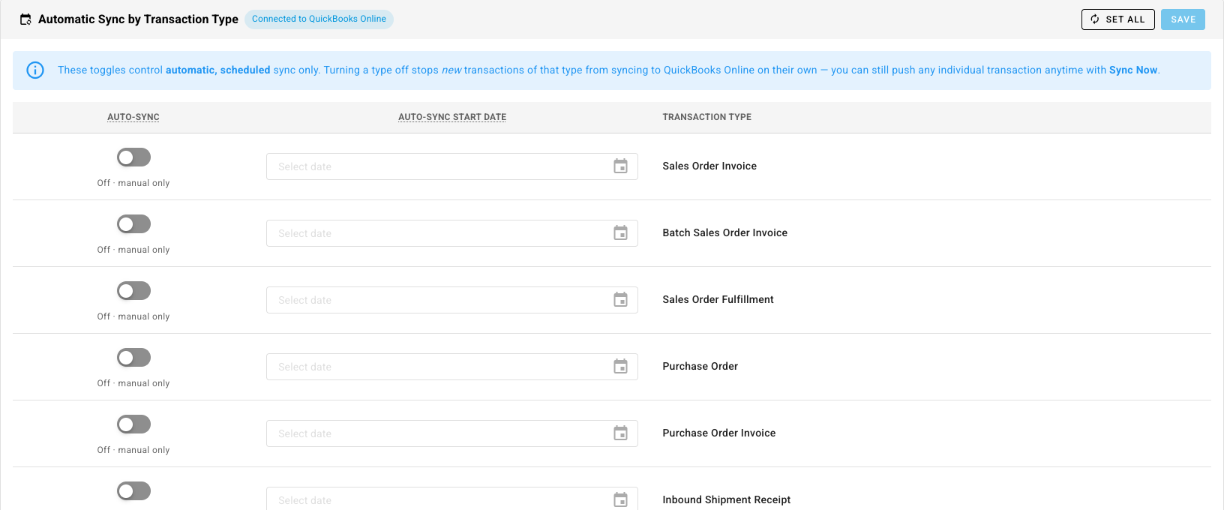Click the Auto-Sync column header
Viewport: 1224px width, 510px height.
click(x=133, y=117)
